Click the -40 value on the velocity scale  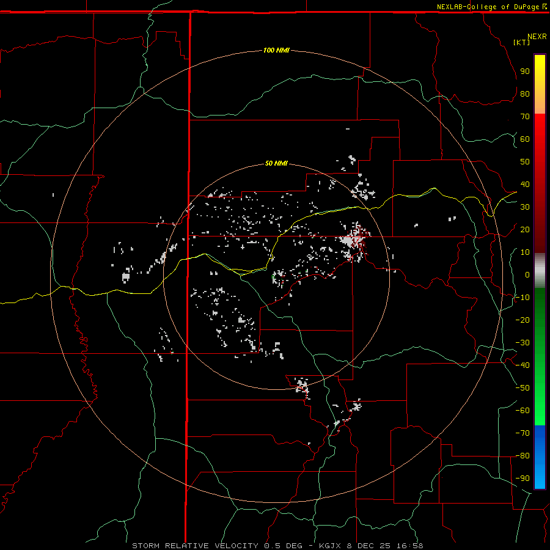coord(522,365)
